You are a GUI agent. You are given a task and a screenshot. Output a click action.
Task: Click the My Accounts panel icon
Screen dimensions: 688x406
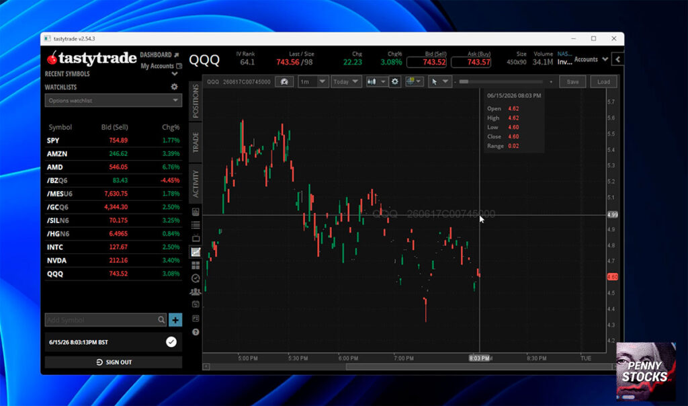(x=179, y=67)
